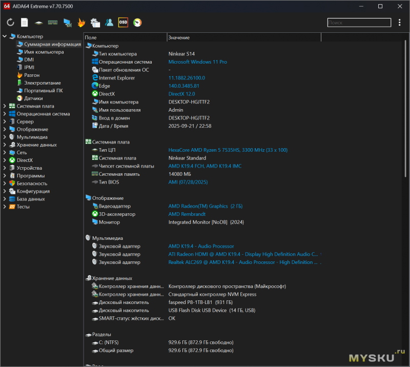Launch the flame stability test icon

81,23
